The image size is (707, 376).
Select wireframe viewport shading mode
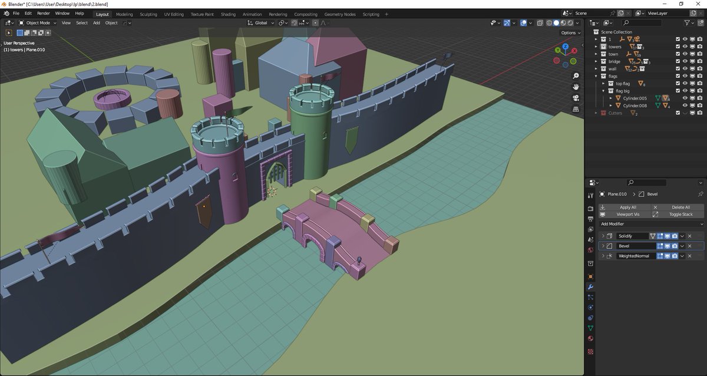coord(549,23)
